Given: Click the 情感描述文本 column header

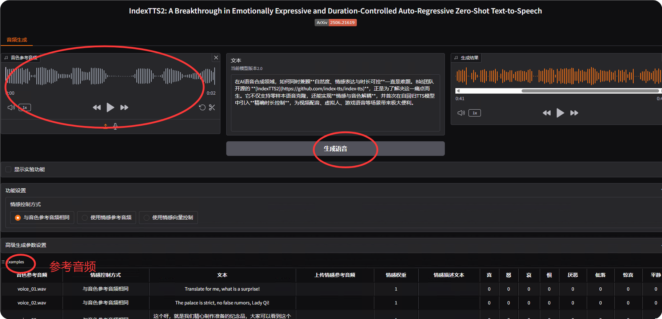Looking at the screenshot, I should point(449,275).
